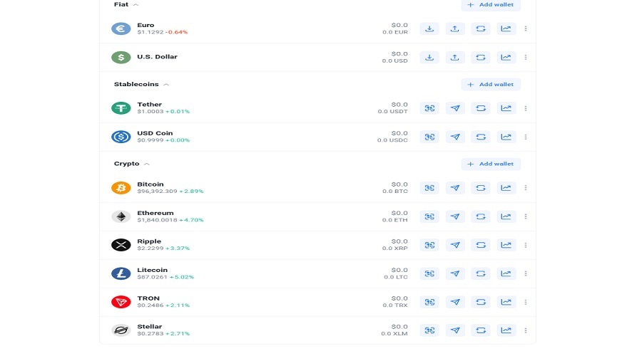This screenshot has height=356, width=642.
Task: Show the receive QR icon for Tether
Action: click(429, 108)
